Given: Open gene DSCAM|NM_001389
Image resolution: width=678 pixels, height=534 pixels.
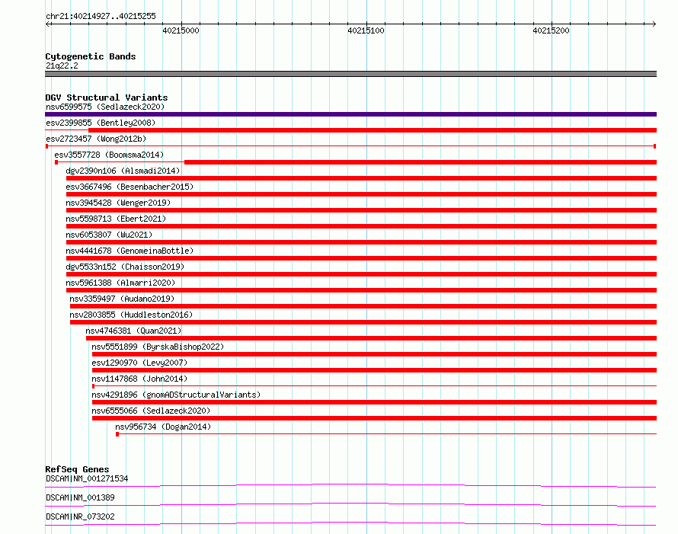Looking at the screenshot, I should [x=80, y=497].
